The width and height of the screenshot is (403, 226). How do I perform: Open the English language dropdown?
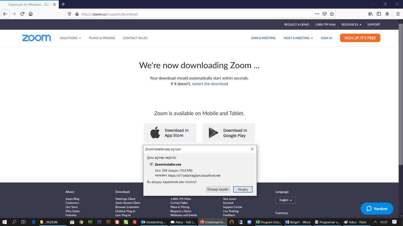pyautogui.click(x=285, y=200)
